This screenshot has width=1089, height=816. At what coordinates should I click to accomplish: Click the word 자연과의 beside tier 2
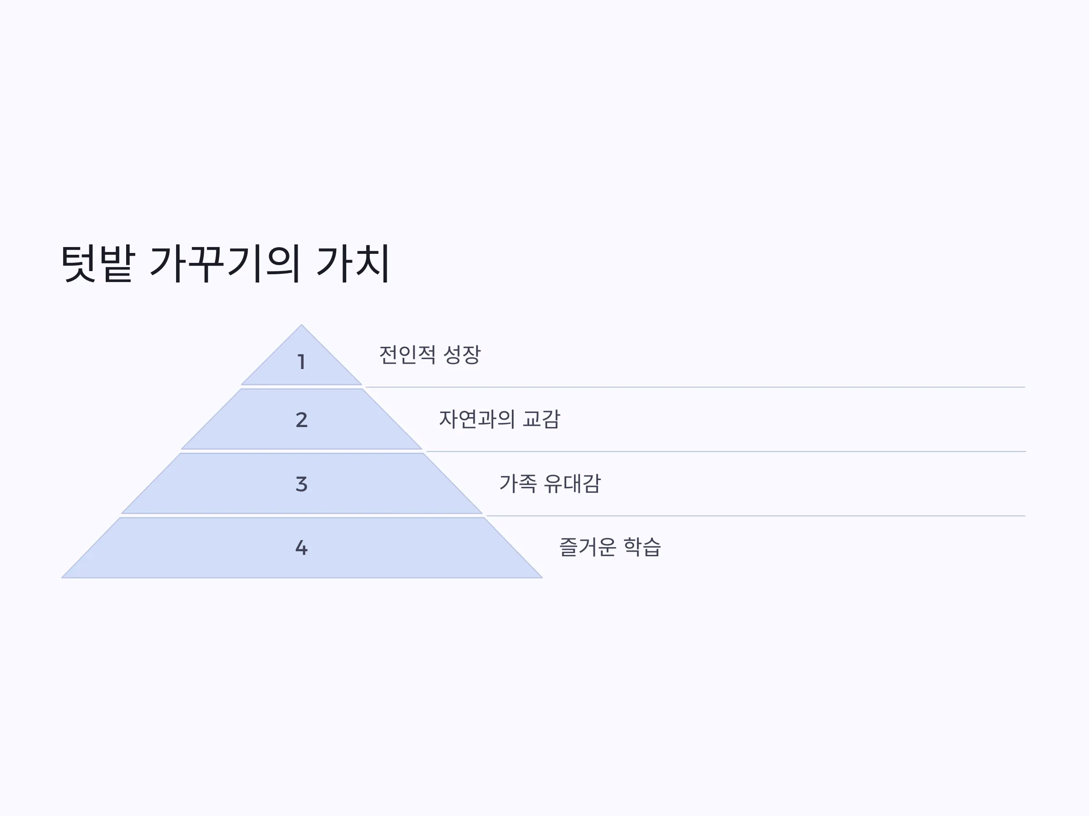click(x=476, y=419)
